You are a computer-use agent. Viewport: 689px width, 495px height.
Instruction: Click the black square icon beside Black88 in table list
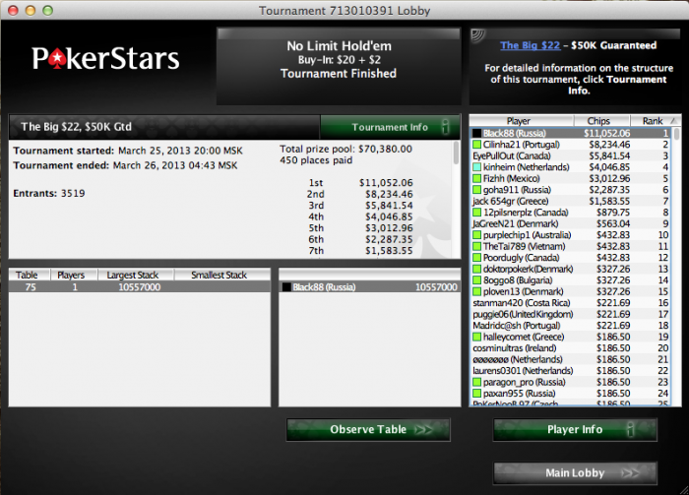click(286, 287)
